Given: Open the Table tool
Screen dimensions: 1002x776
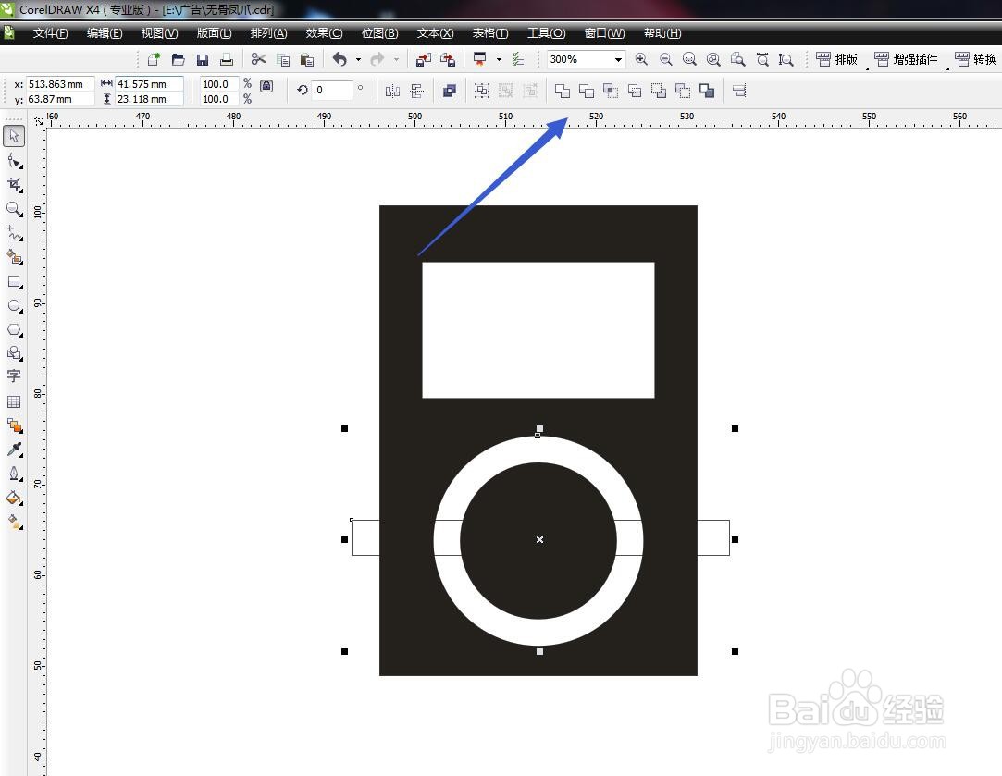Looking at the screenshot, I should [13, 400].
